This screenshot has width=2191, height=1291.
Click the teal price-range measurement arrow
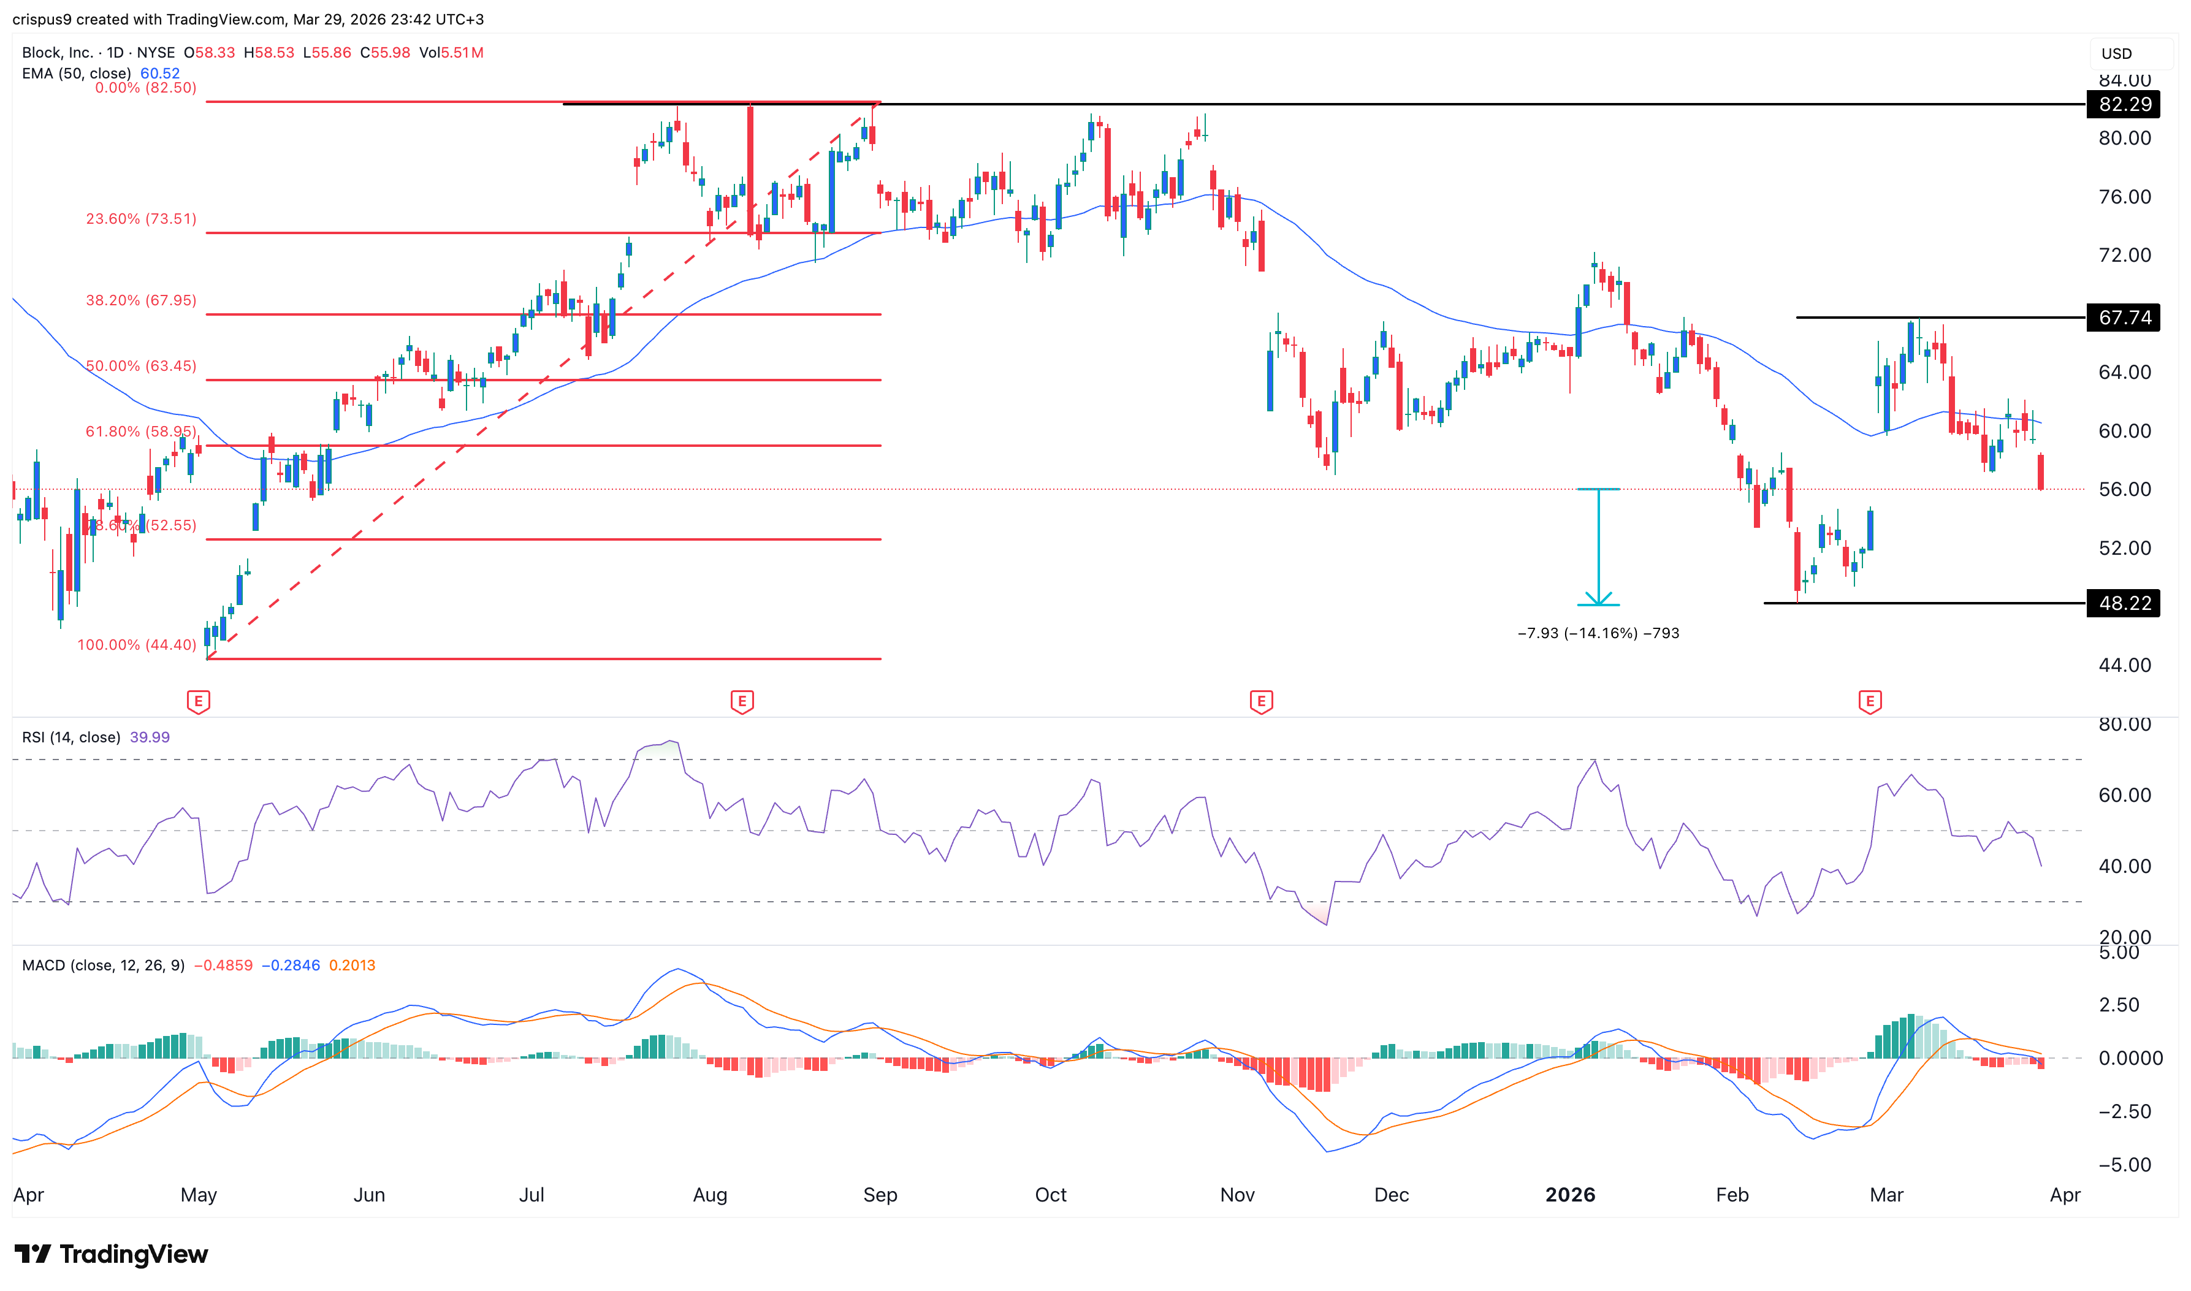[1598, 547]
